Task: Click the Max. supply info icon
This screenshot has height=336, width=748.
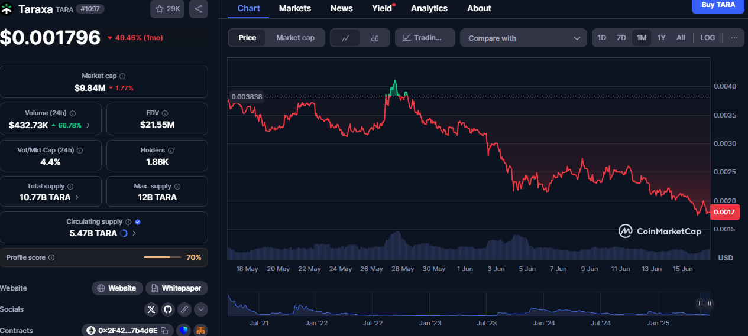Action: (177, 186)
